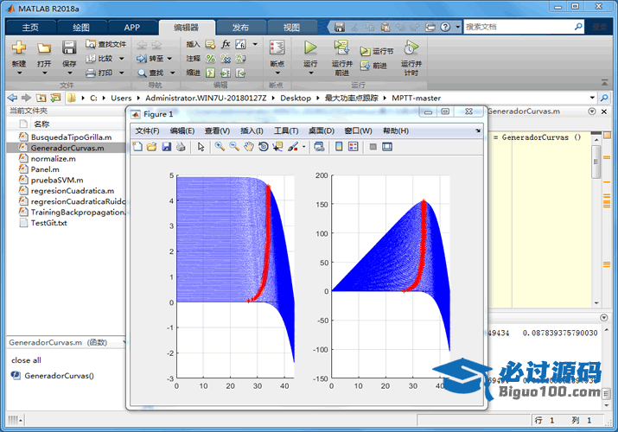The height and width of the screenshot is (432, 618).
Task: Open Figure 1 编辑(E) menu
Action: pyautogui.click(x=182, y=130)
